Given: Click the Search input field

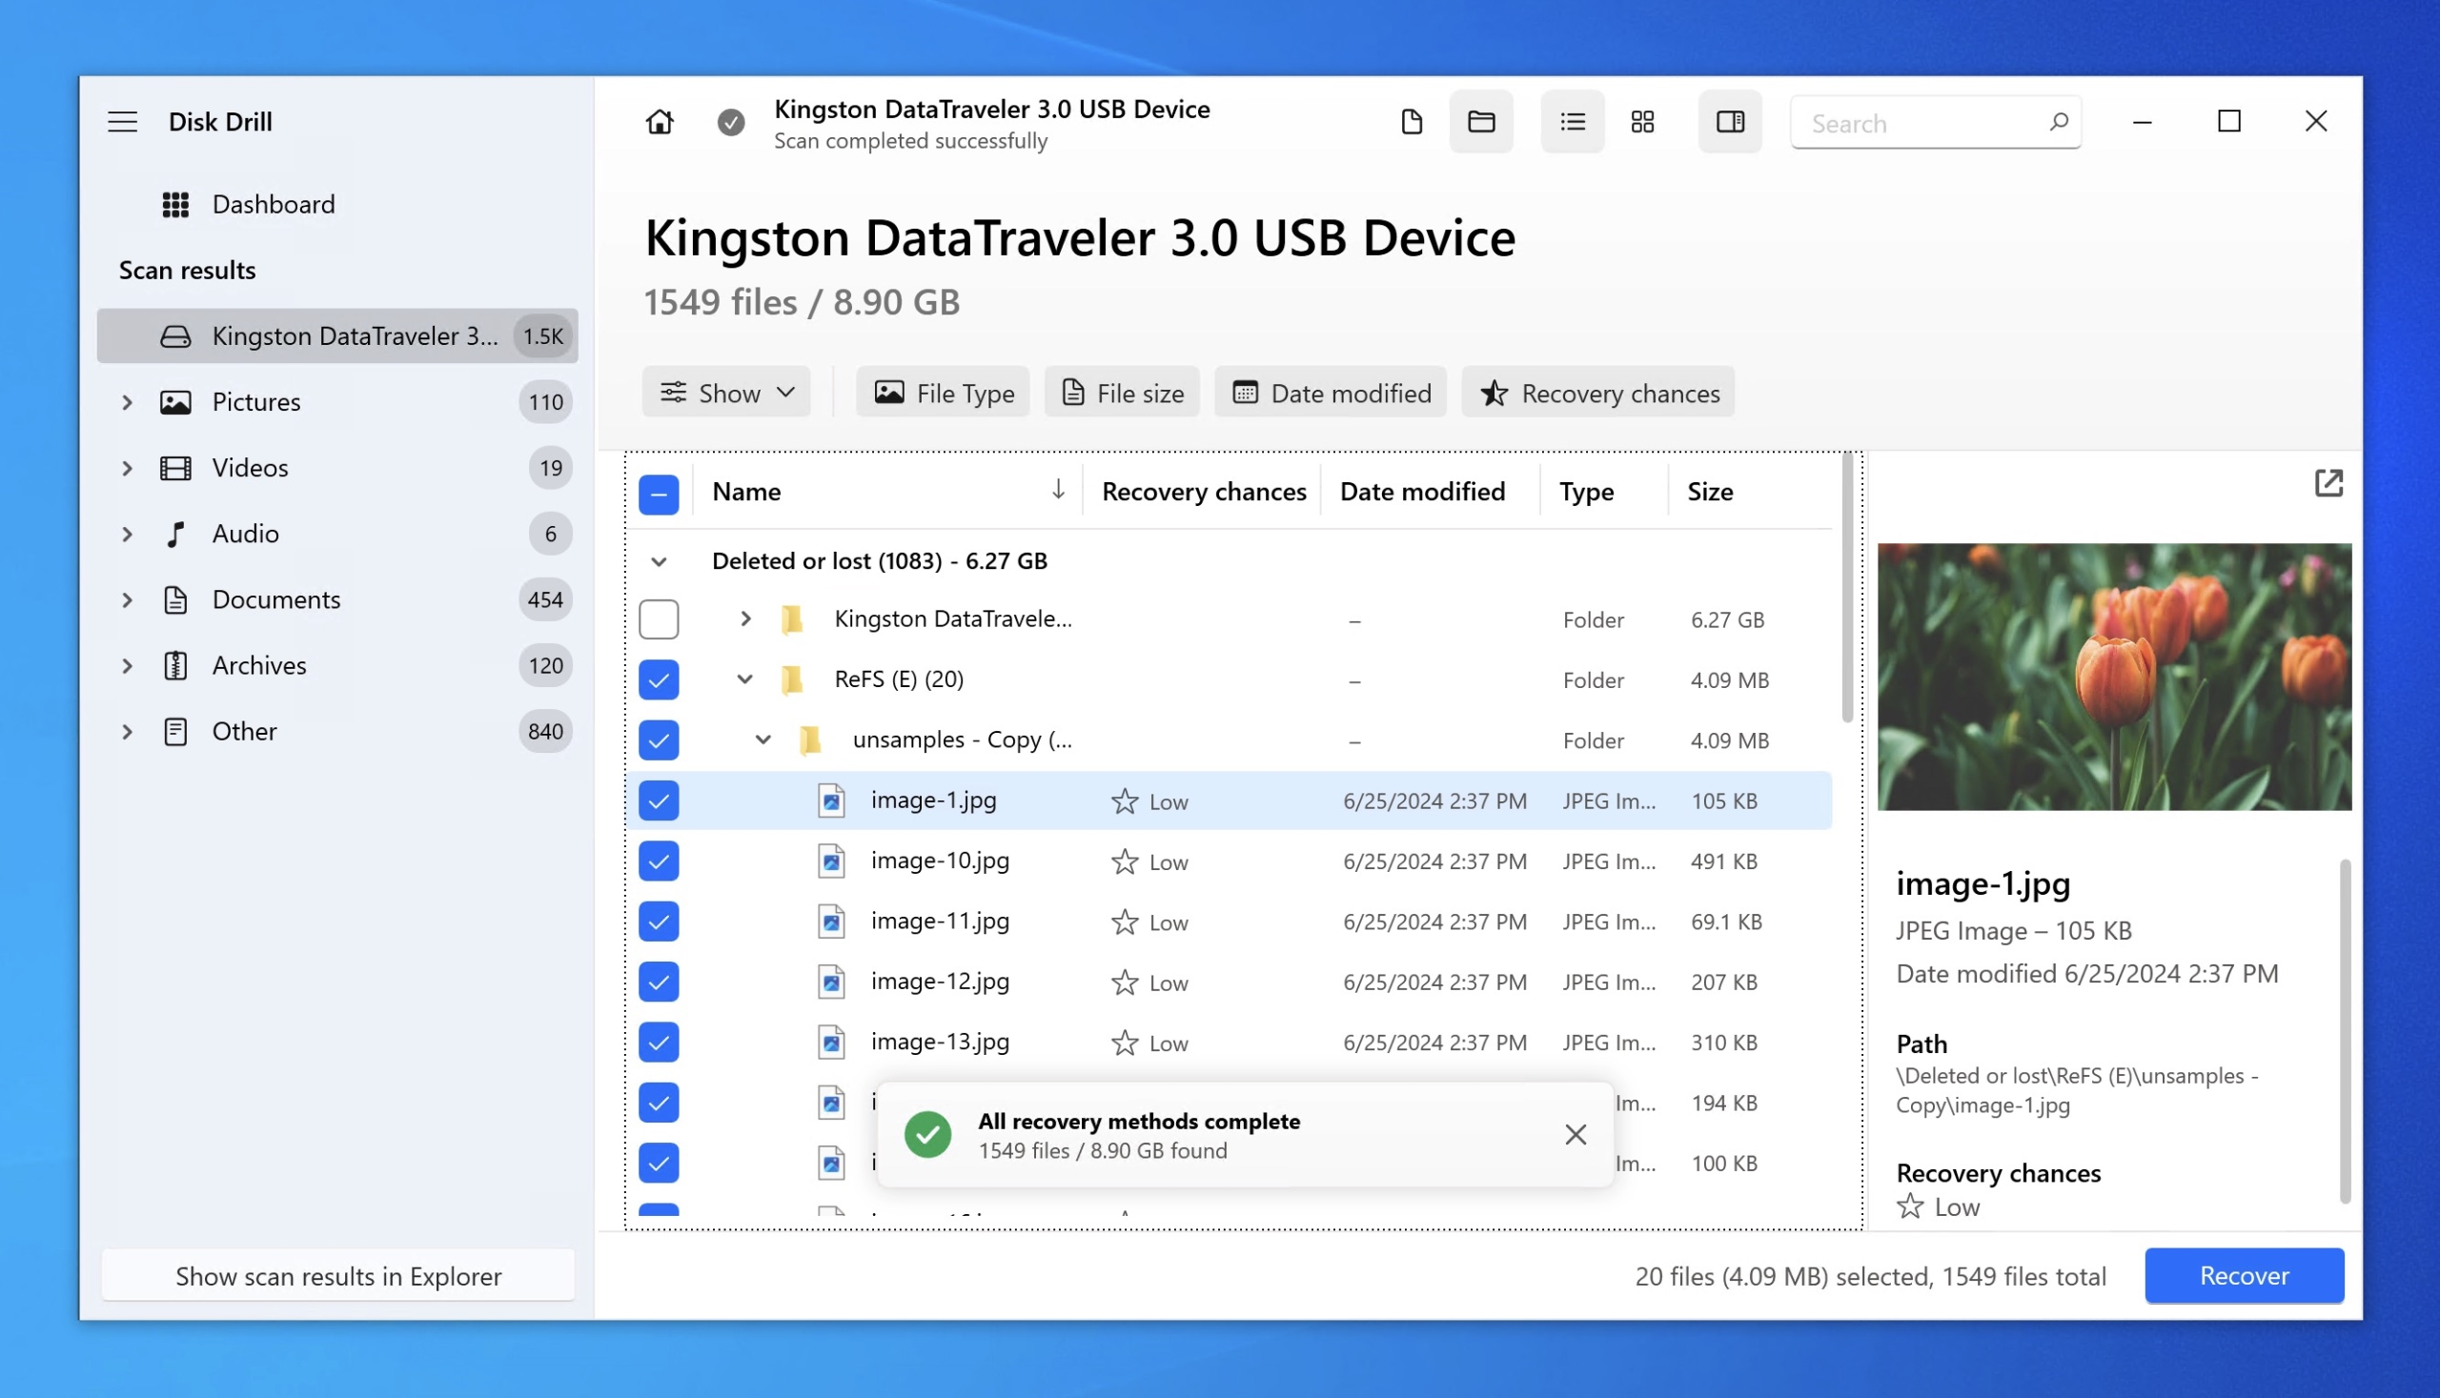Looking at the screenshot, I should point(1936,121).
